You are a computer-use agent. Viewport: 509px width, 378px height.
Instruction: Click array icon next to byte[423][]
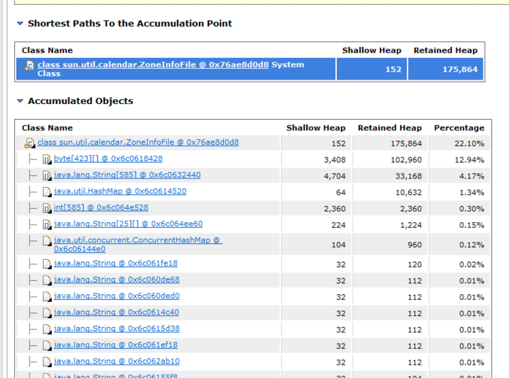pos(47,160)
